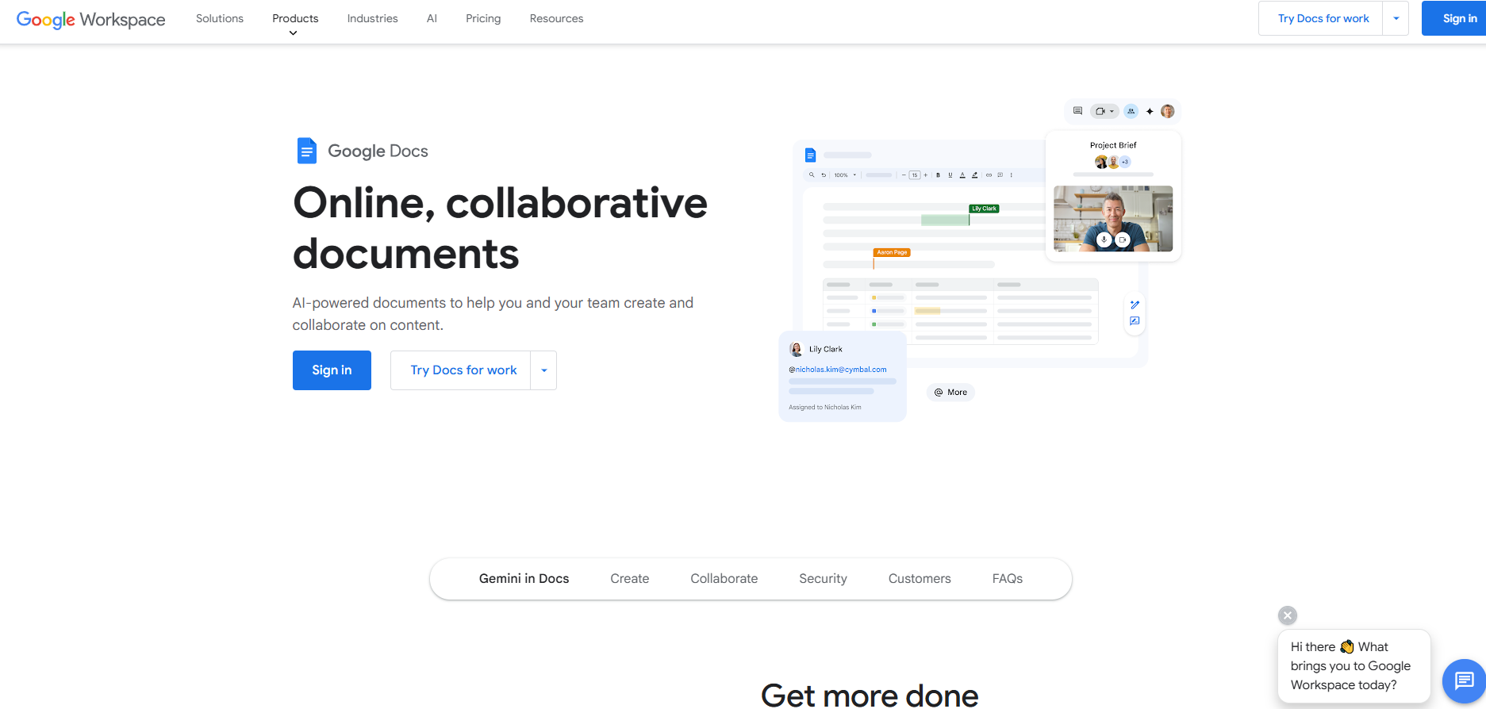Viewport: 1486px width, 709px height.
Task: Expand the Products menu chevron
Action: (x=293, y=33)
